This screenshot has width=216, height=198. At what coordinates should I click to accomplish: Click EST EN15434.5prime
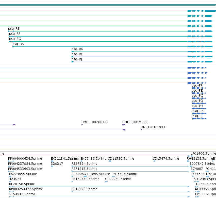(x=125, y=174)
